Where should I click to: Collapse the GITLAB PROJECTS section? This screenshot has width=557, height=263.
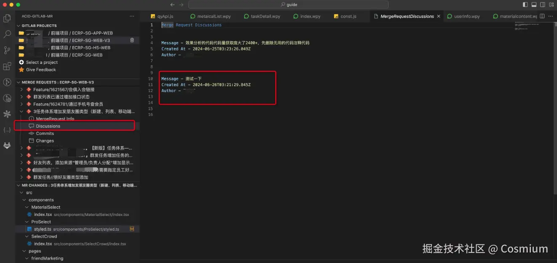click(x=39, y=26)
